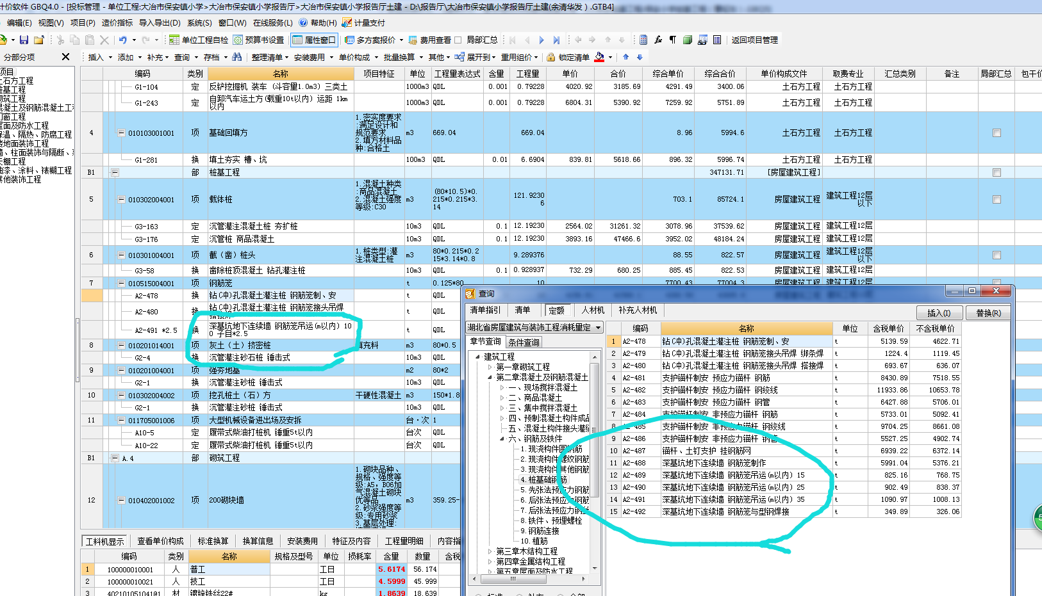1042x596 pixels.
Task: Click the paint bucket fill color icon
Action: point(599,57)
